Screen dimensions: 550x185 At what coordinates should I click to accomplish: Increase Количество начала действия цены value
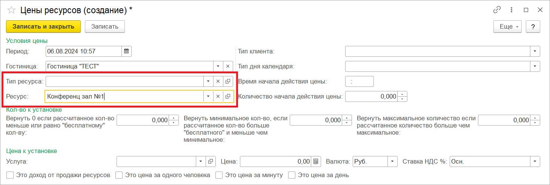pyautogui.click(x=403, y=94)
